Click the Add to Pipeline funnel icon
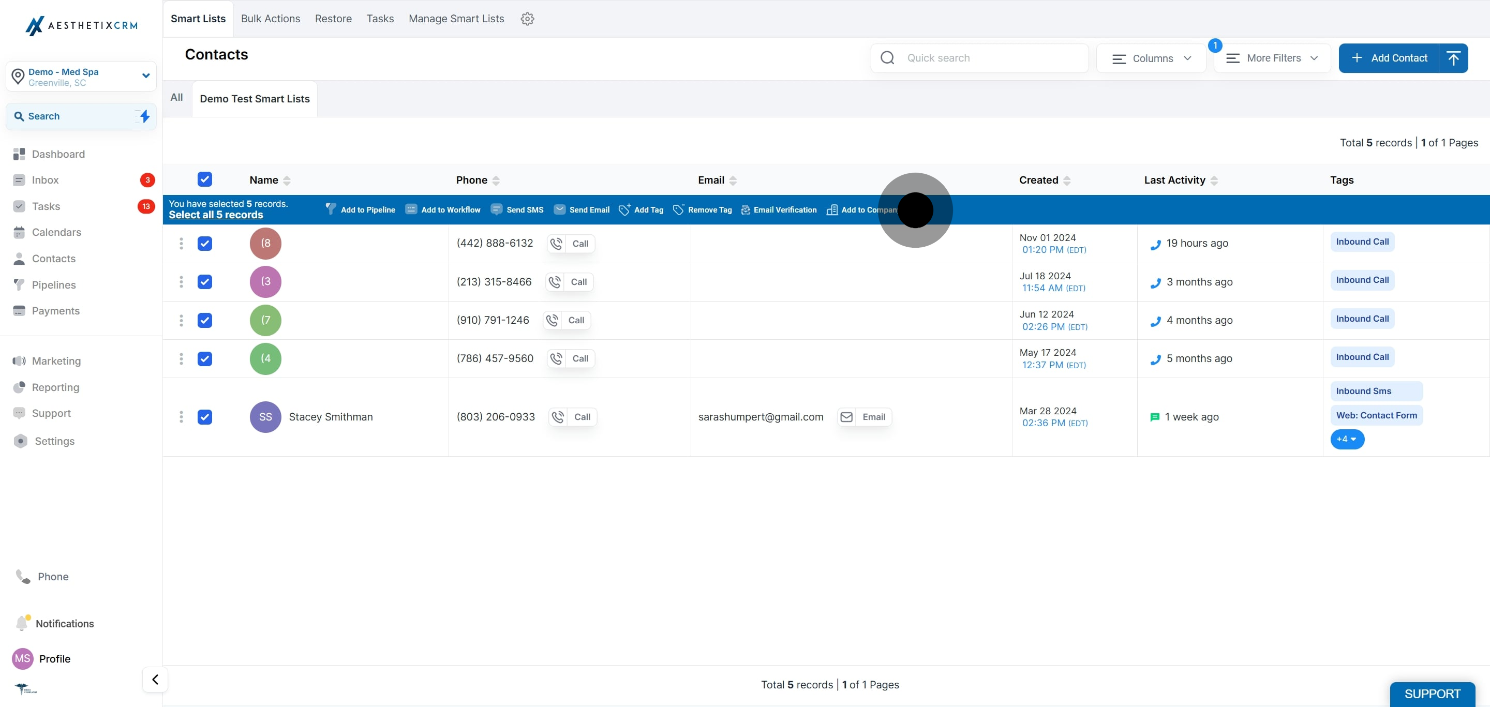This screenshot has width=1490, height=707. pos(330,209)
